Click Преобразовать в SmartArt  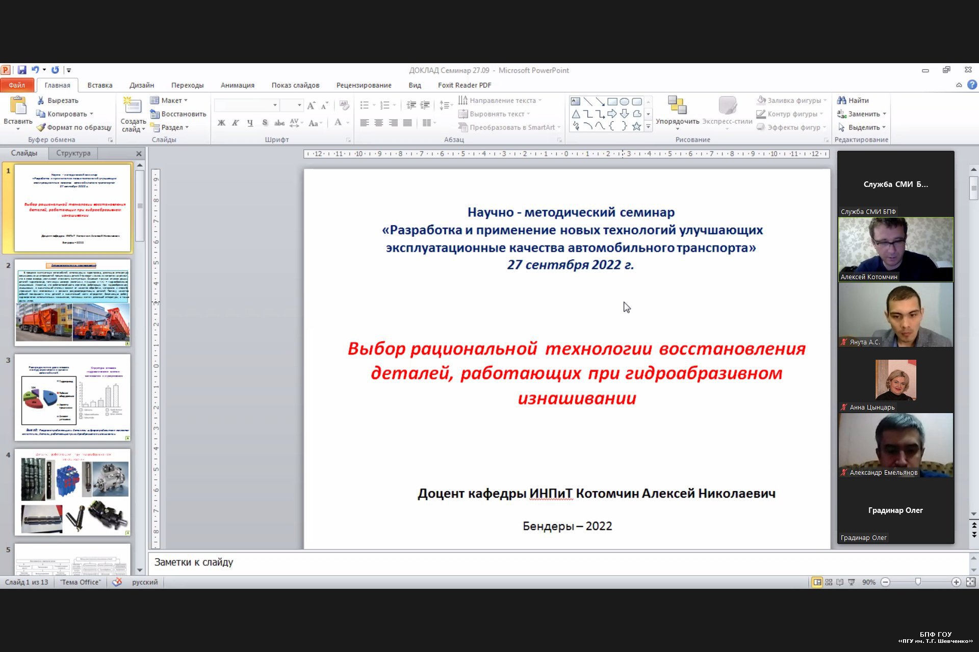509,127
